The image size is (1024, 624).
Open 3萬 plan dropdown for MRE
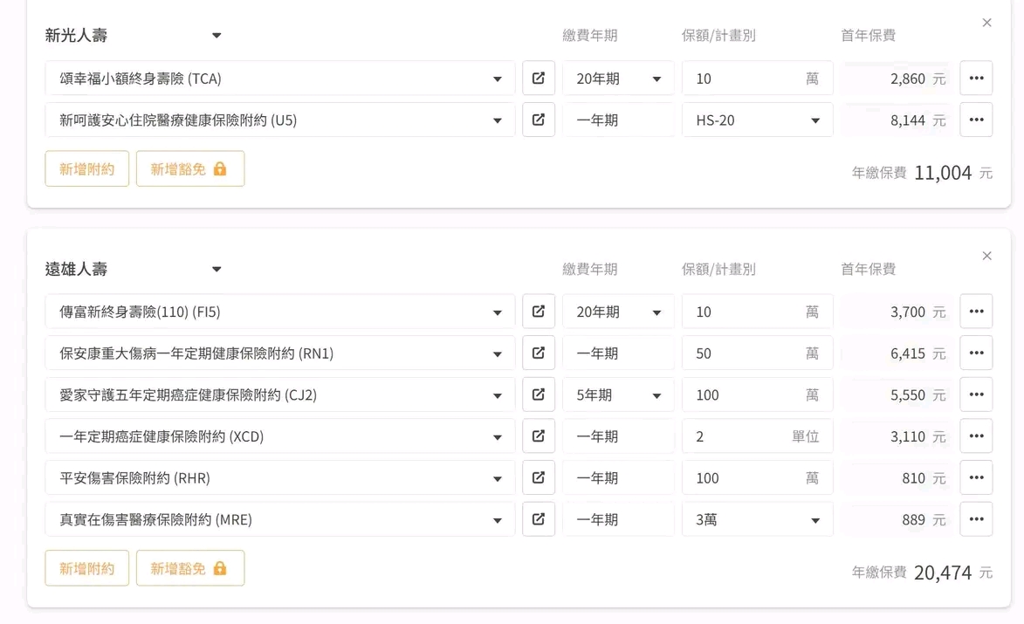coord(758,519)
